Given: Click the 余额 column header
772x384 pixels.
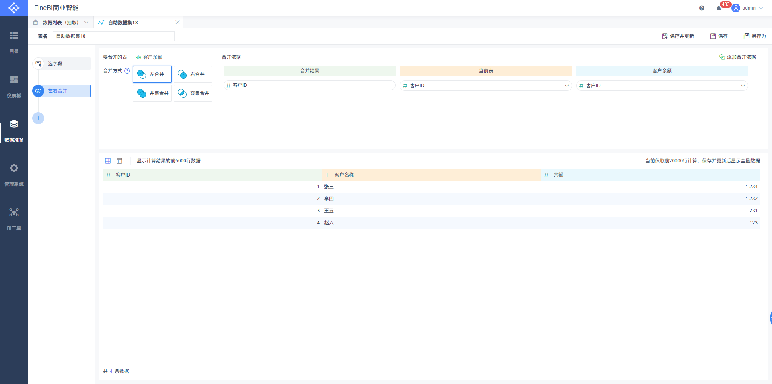Looking at the screenshot, I should point(650,175).
